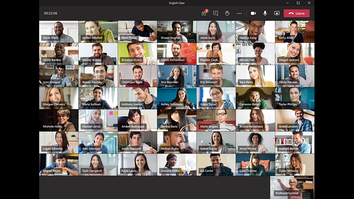Image resolution: width=354 pixels, height=199 pixels.
Task: Open the participants list icon
Action: coord(204,13)
